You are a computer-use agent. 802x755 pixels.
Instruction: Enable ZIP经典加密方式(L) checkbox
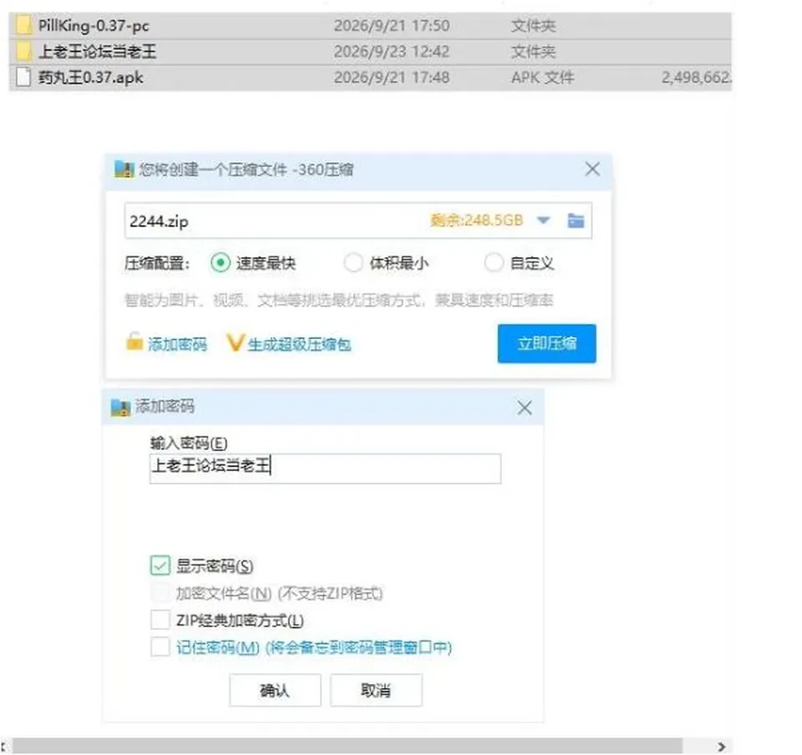click(160, 620)
